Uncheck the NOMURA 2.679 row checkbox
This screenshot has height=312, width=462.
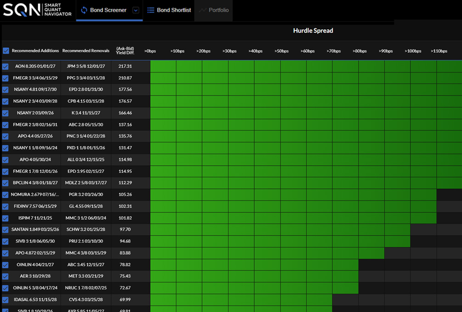pos(5,195)
